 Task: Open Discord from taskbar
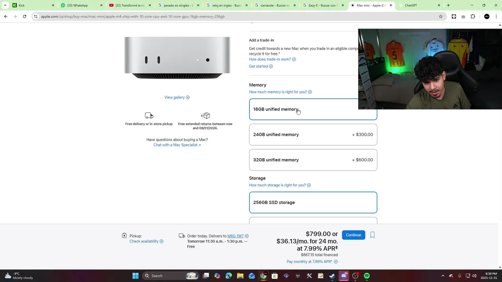(x=344, y=276)
